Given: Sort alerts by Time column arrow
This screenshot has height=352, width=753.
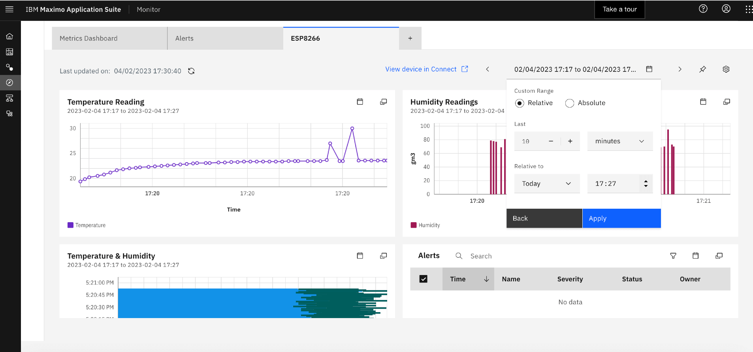Looking at the screenshot, I should click(486, 279).
